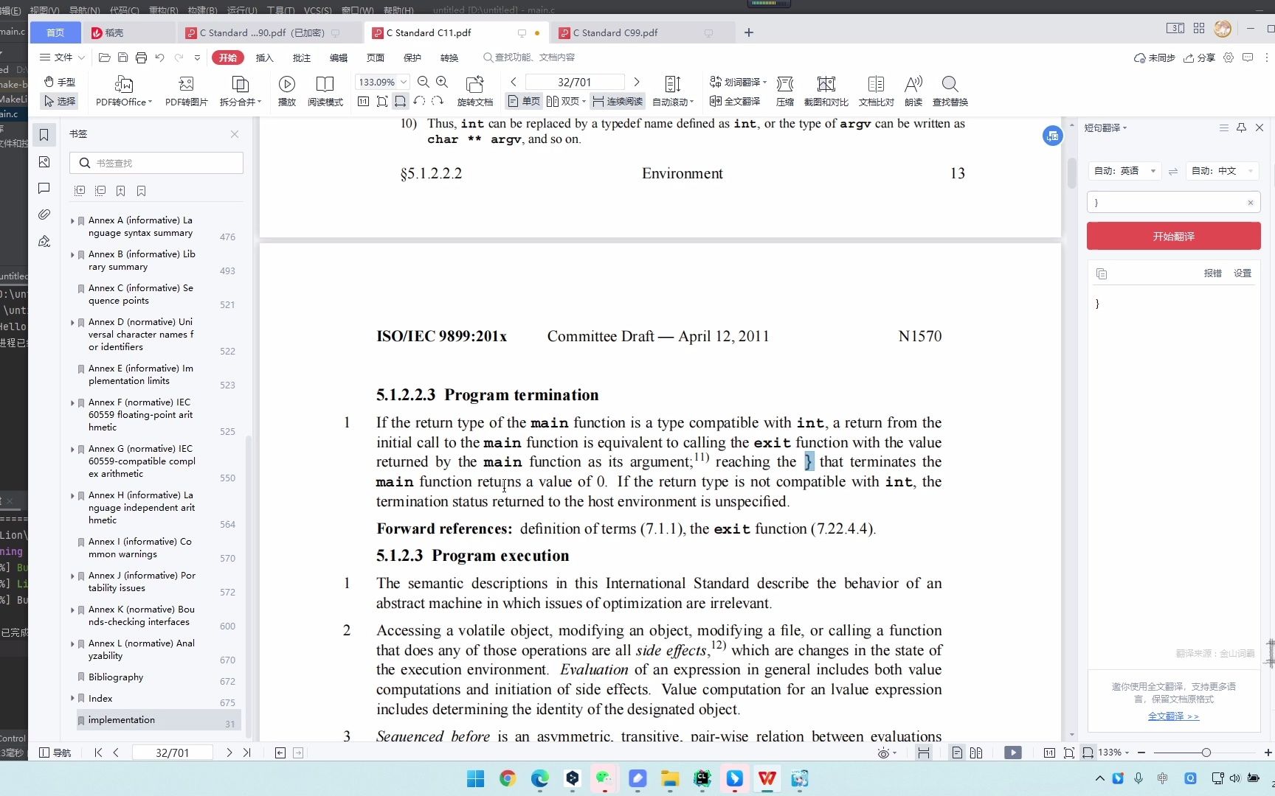Toggle 双页 double page view
This screenshot has height=796, width=1275.
tap(565, 101)
